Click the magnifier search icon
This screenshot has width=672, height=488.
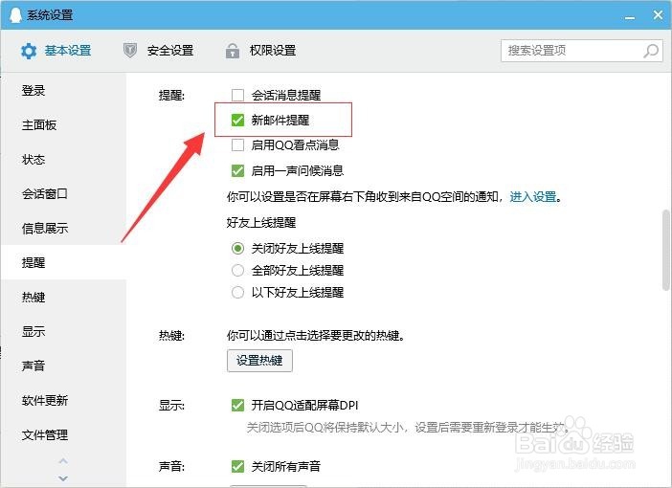(x=651, y=51)
